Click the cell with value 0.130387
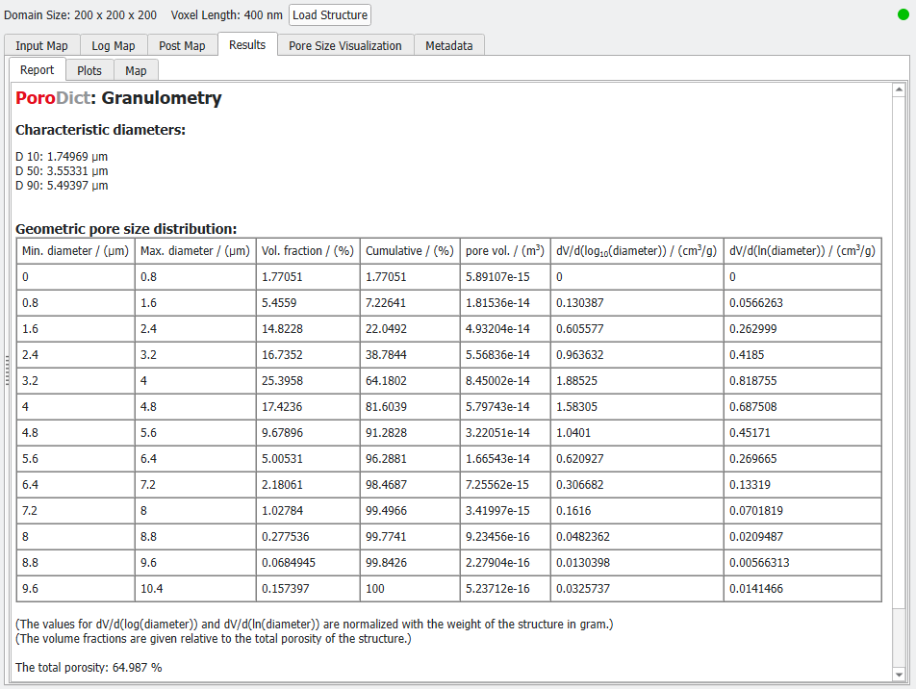Screen dimensions: 916x689 637,303
